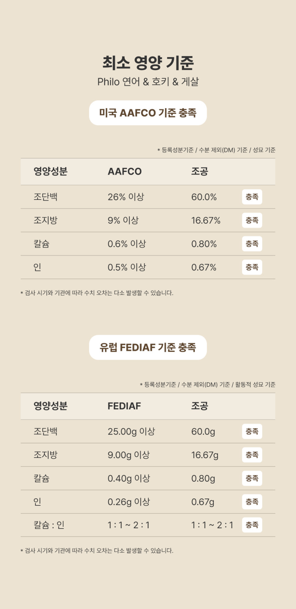Click 충족 tag in AAFCO 조지방 row

(252, 220)
